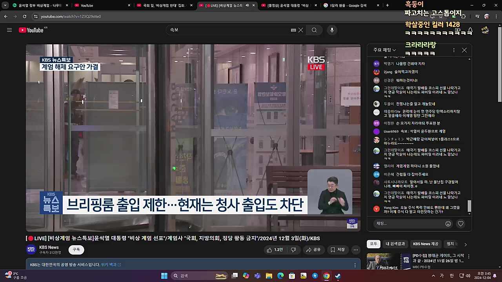This screenshot has width=502, height=282.
Task: Open YouTube notifications bell
Action: pos(470,30)
